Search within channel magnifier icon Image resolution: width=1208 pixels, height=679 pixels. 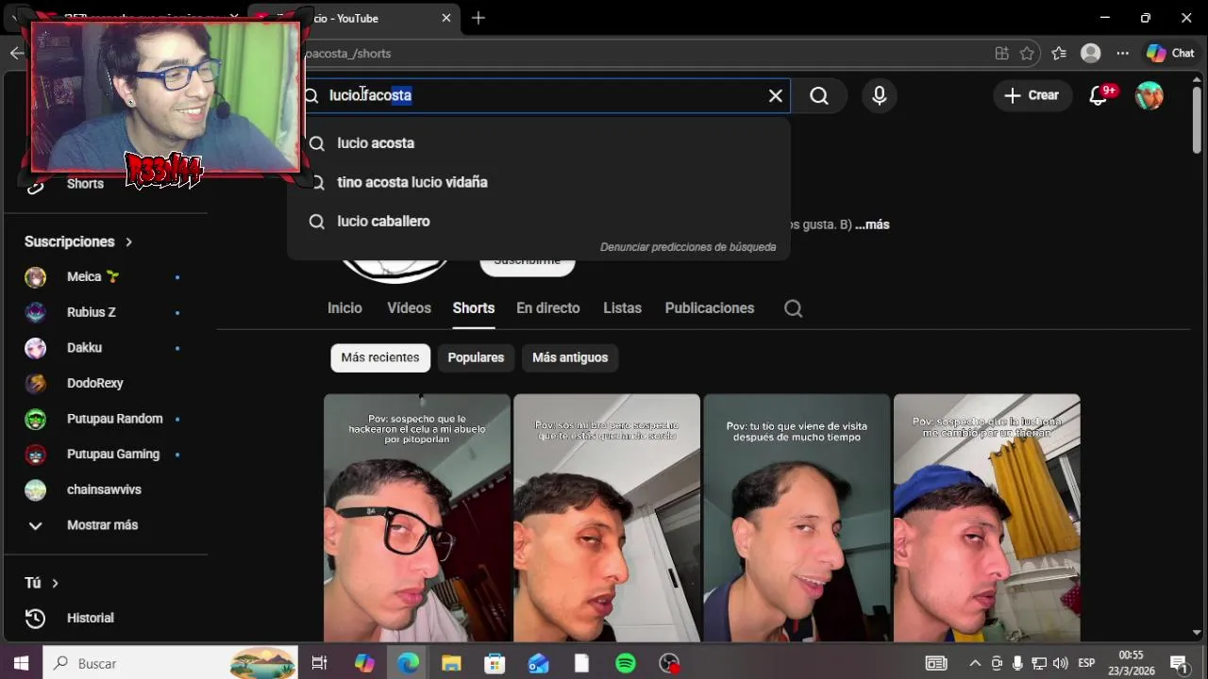(x=794, y=308)
